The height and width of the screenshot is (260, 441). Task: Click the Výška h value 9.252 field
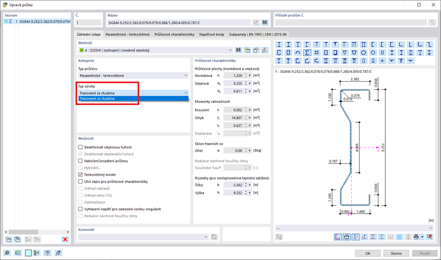click(x=234, y=193)
